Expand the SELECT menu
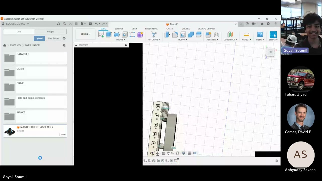The height and width of the screenshot is (181, 322). click(x=273, y=40)
